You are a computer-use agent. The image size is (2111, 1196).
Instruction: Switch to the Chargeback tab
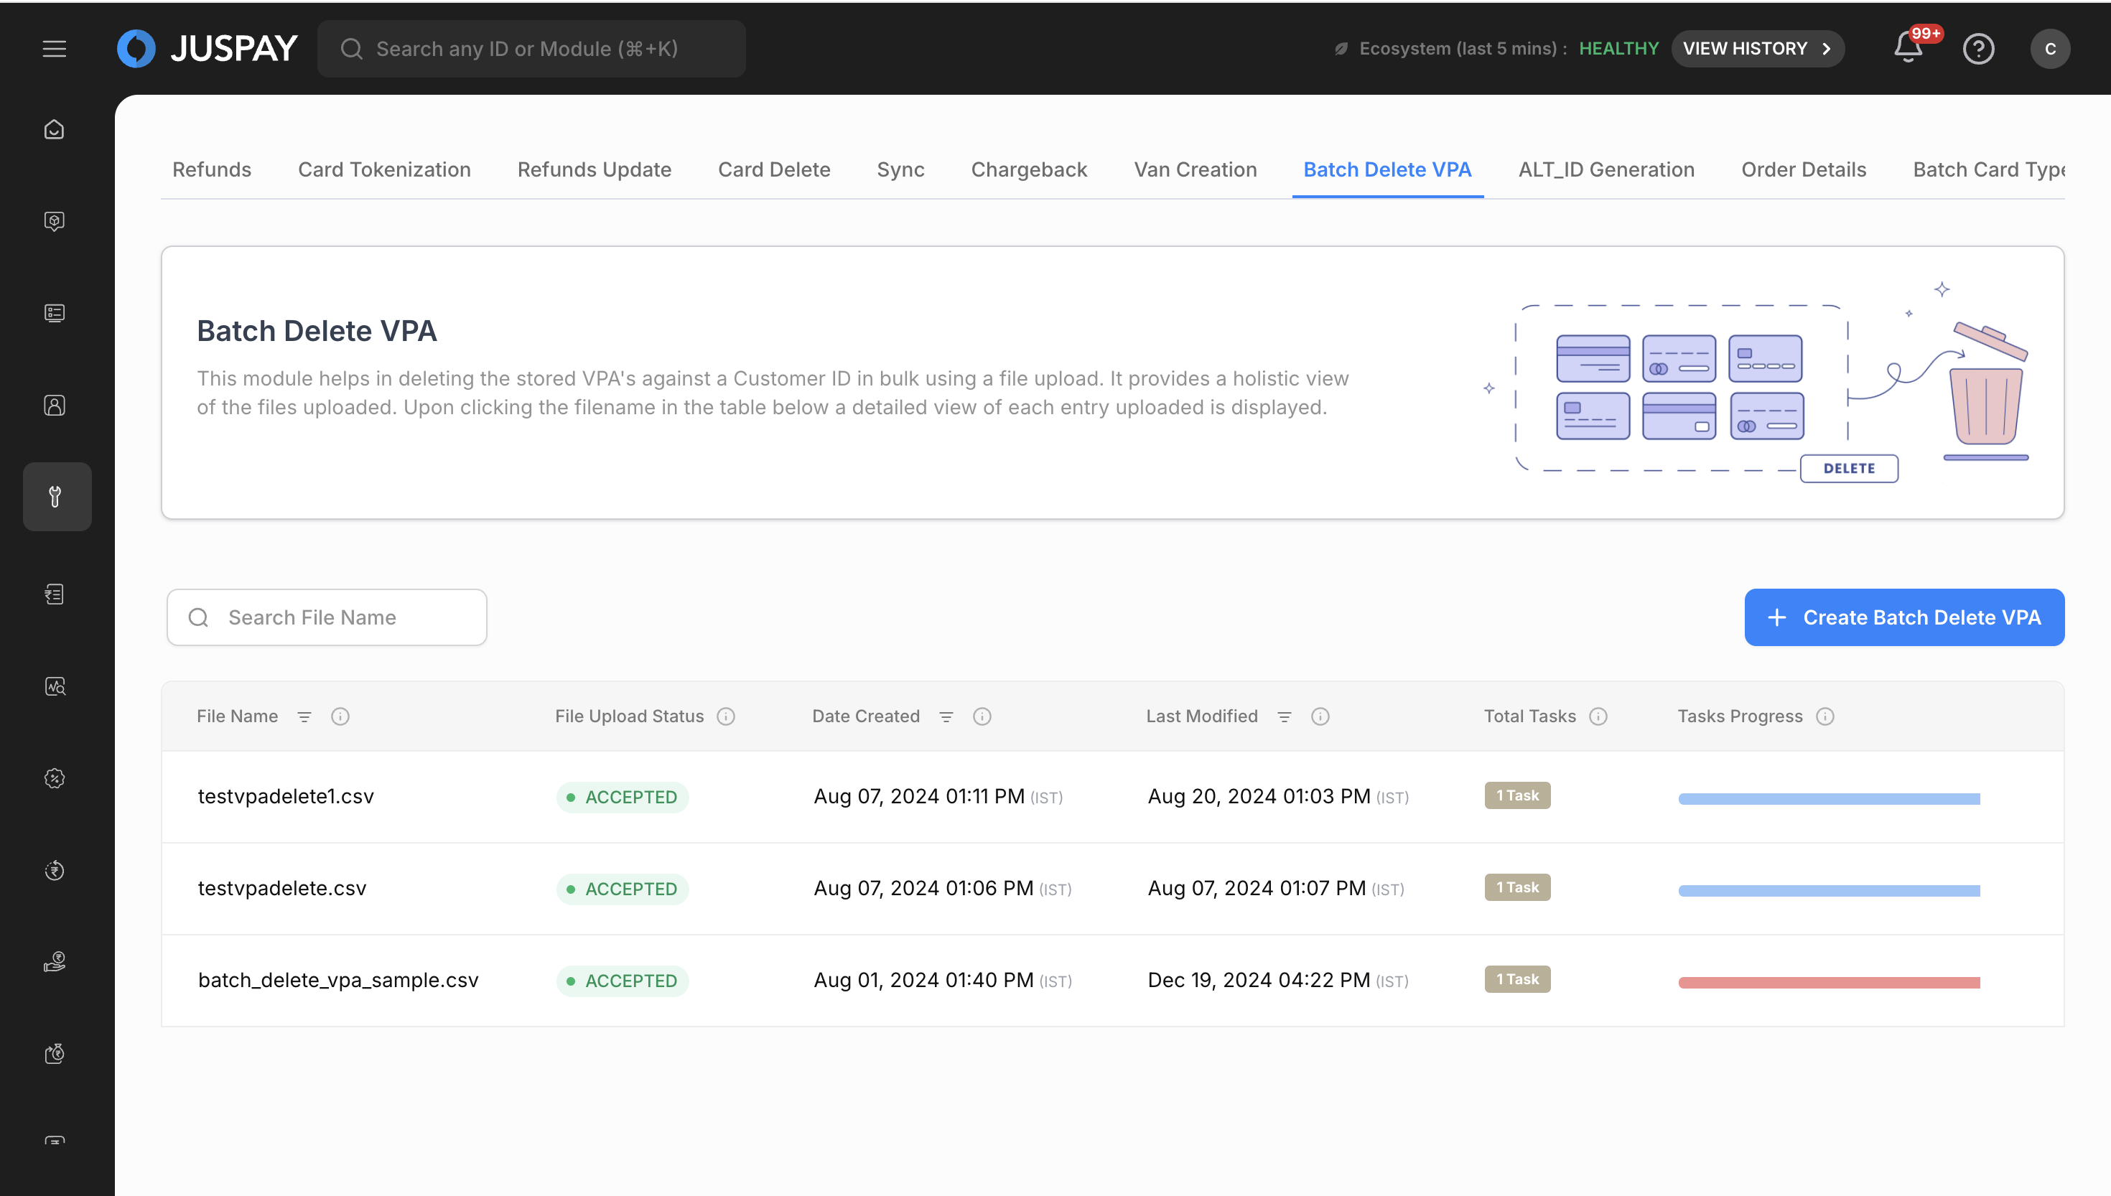tap(1028, 169)
